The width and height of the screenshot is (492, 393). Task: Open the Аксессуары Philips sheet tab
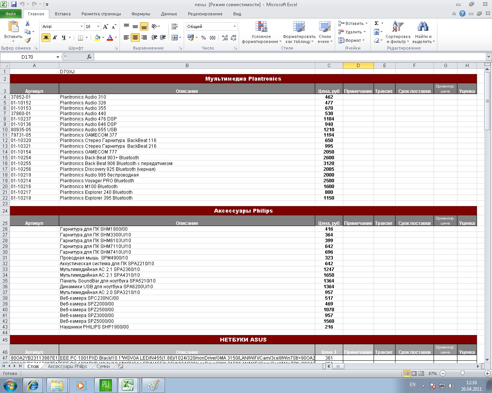pos(68,367)
